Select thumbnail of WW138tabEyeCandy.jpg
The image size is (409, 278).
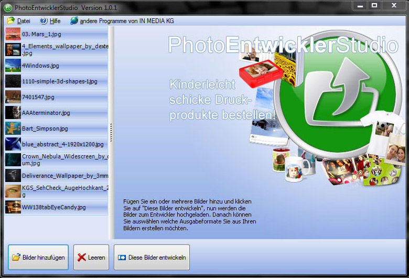(13, 207)
